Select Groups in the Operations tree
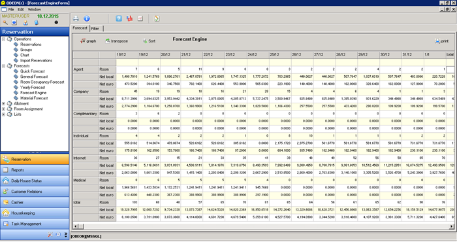Image resolution: width=457 pixels, height=242 pixels. [26, 50]
